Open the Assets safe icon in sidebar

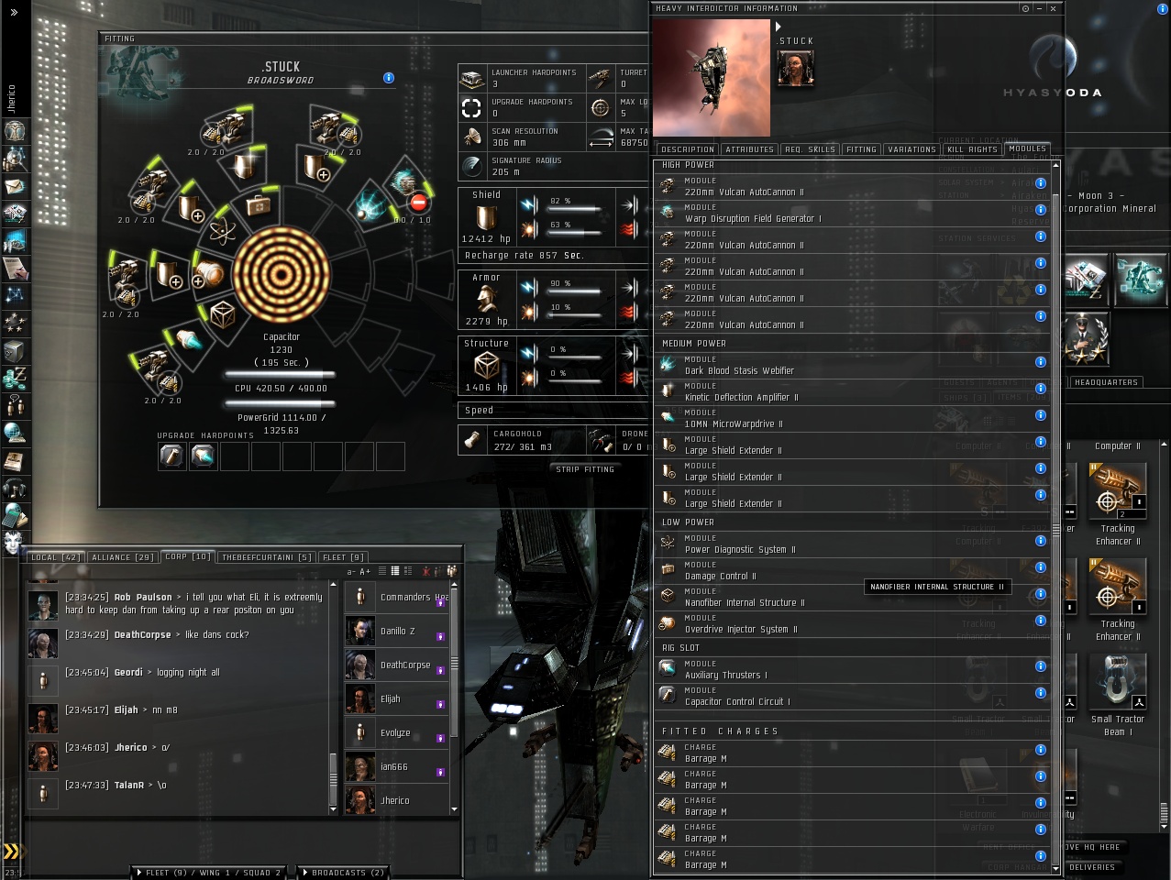(15, 350)
